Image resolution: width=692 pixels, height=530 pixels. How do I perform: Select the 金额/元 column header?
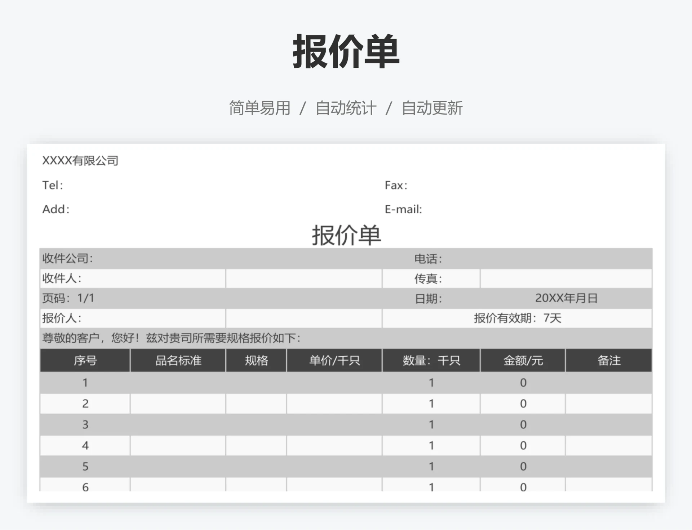pos(522,361)
